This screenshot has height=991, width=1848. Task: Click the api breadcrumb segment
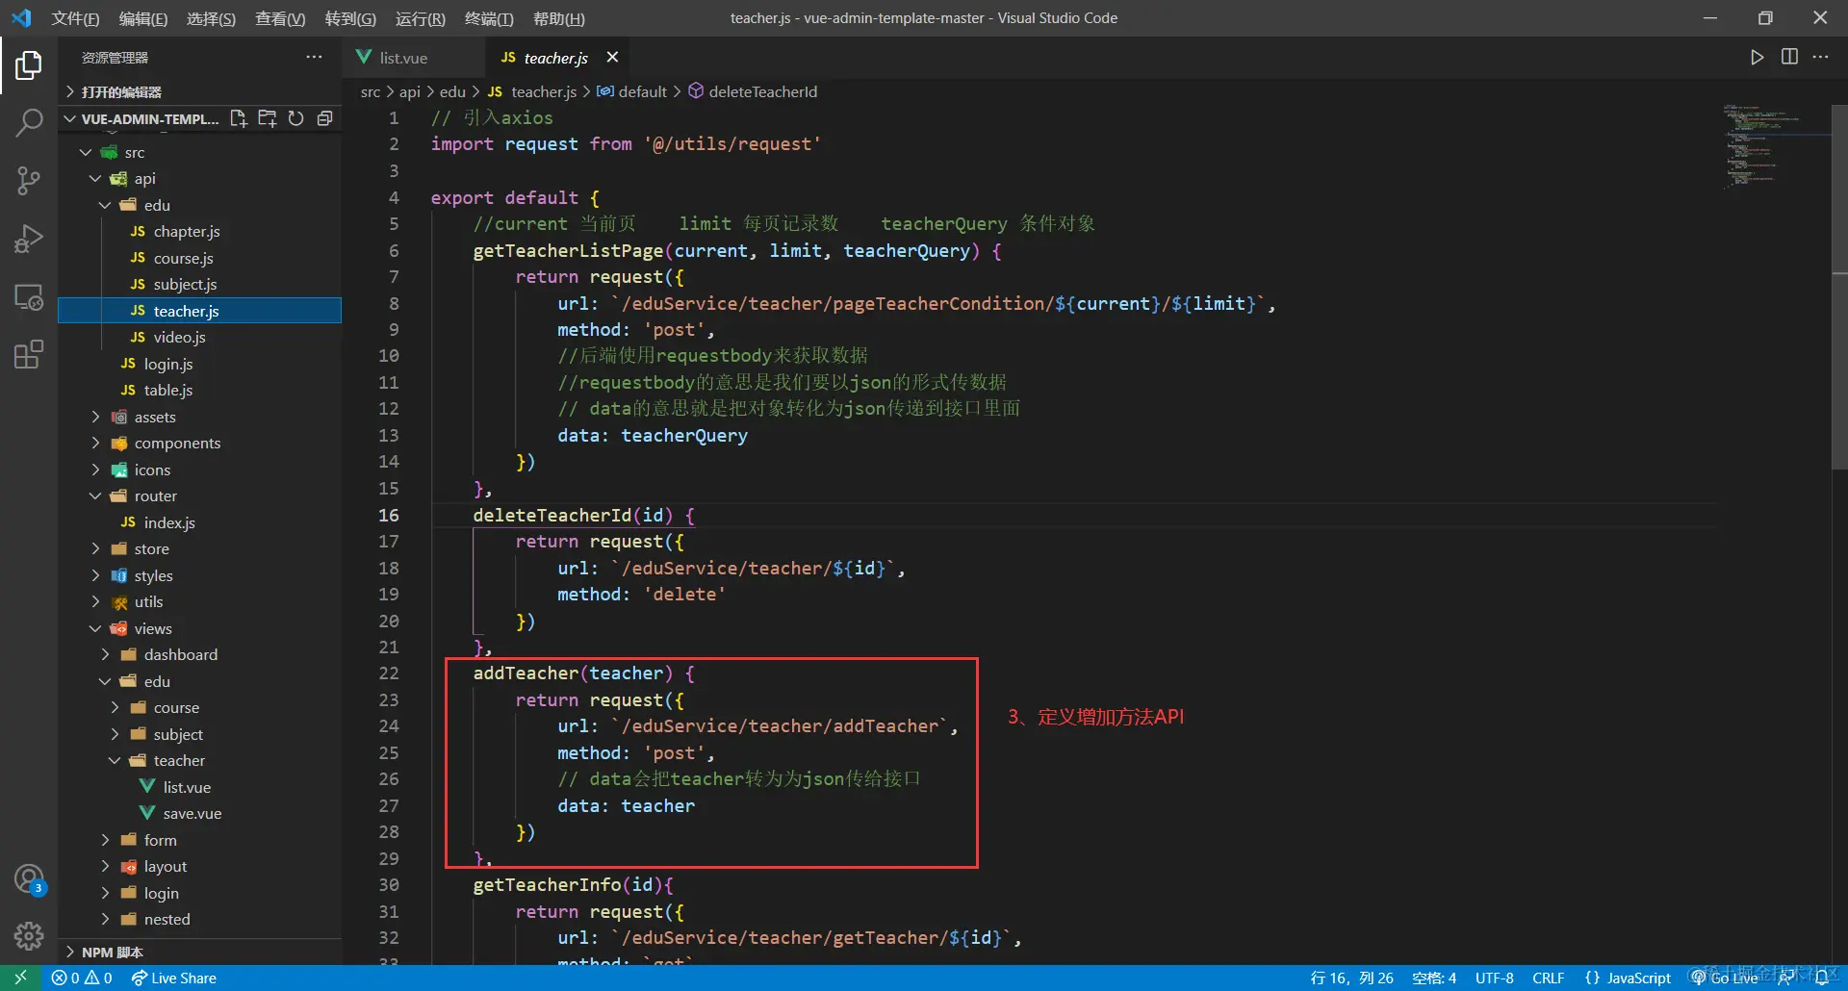click(x=410, y=91)
